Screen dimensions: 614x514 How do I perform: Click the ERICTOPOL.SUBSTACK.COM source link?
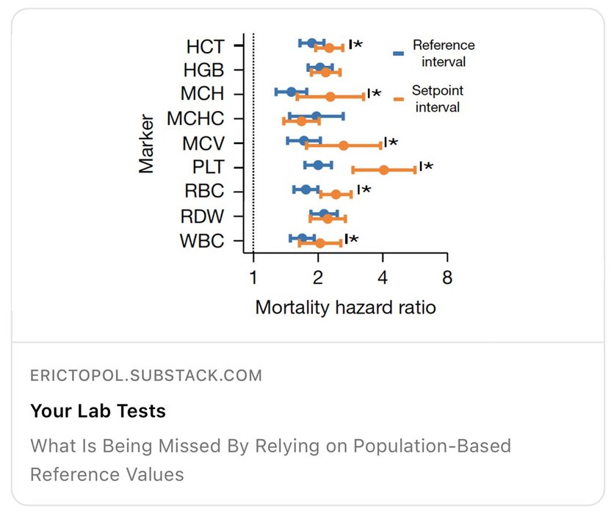click(x=145, y=376)
